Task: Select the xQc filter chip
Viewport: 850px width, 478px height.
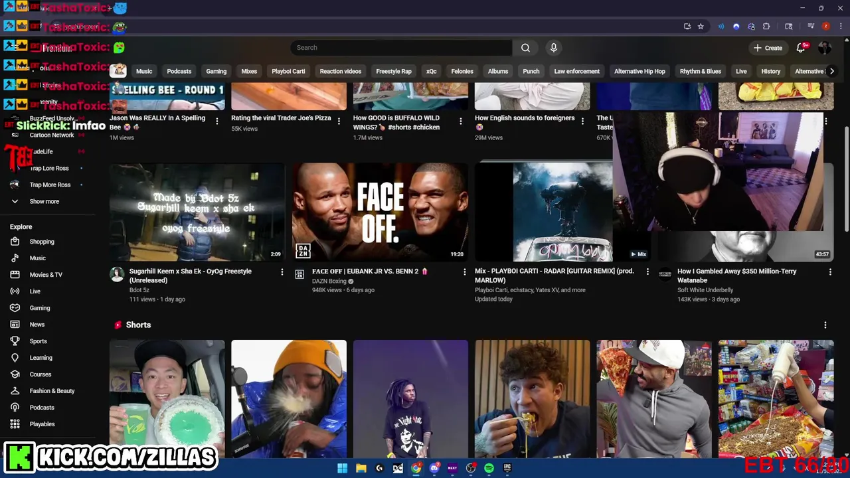Action: [x=431, y=71]
